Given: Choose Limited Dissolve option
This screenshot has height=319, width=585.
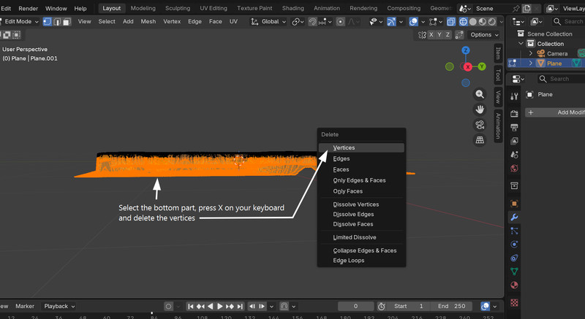Looking at the screenshot, I should coord(361,237).
